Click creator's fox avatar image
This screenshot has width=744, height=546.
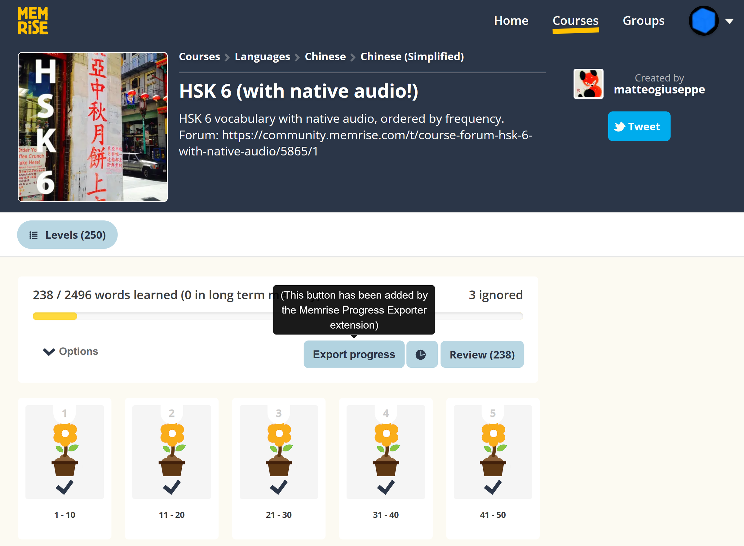[x=588, y=84]
